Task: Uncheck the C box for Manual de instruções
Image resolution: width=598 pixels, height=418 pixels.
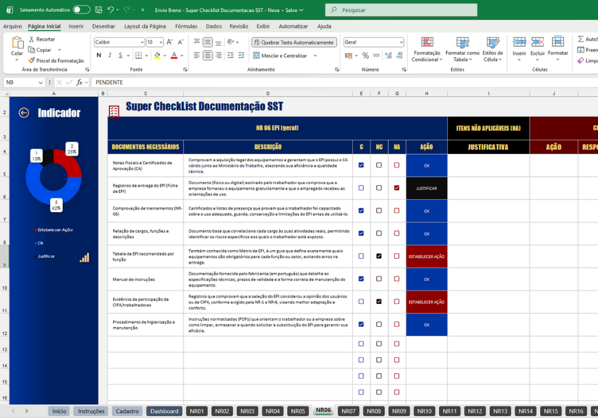Action: point(361,279)
